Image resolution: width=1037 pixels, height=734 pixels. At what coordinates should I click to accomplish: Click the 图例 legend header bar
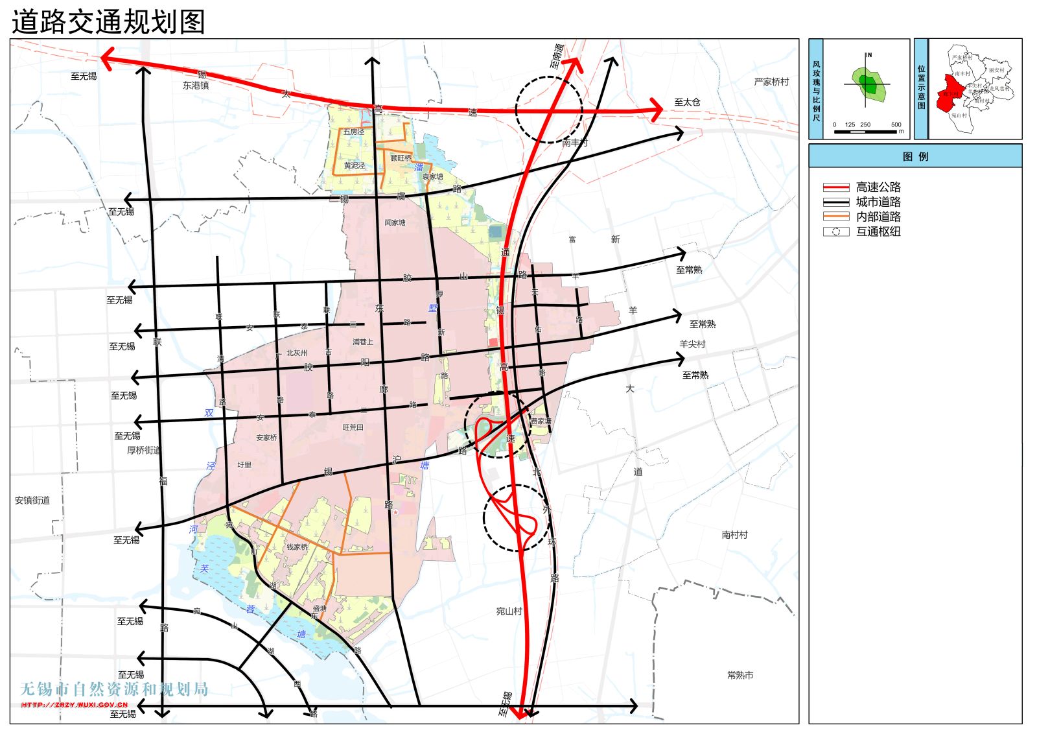[915, 156]
